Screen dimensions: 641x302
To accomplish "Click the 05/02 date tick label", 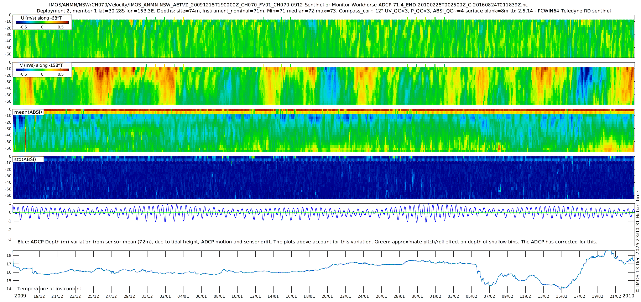I will (x=471, y=296).
